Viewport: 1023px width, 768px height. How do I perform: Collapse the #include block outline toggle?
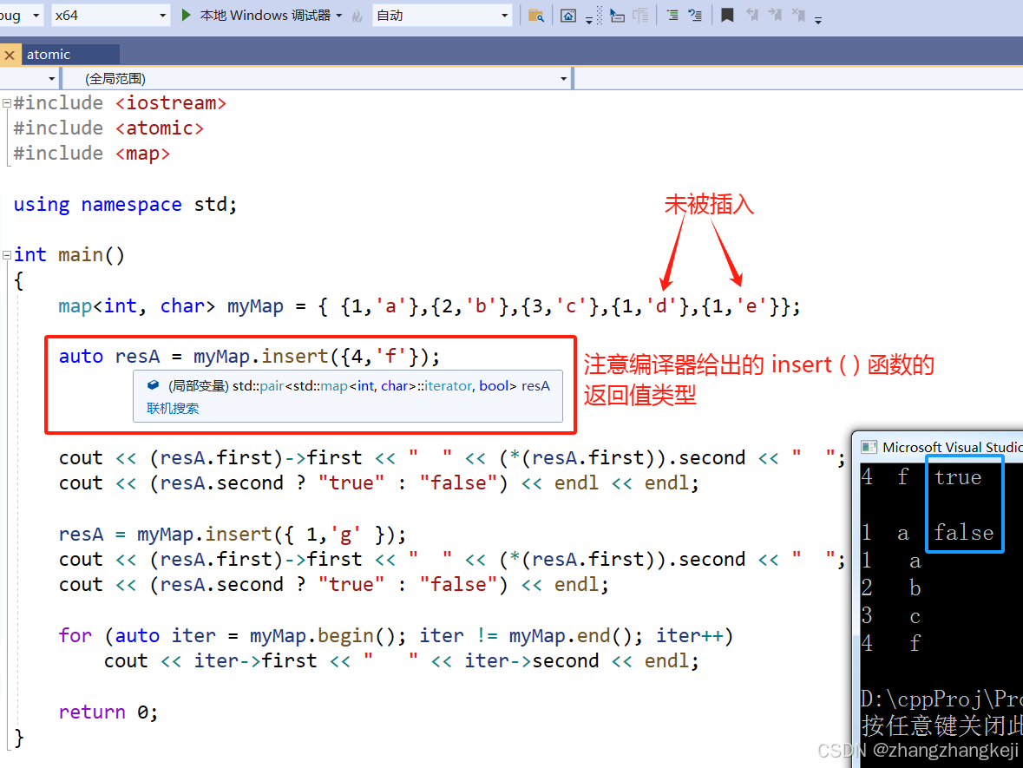click(7, 103)
